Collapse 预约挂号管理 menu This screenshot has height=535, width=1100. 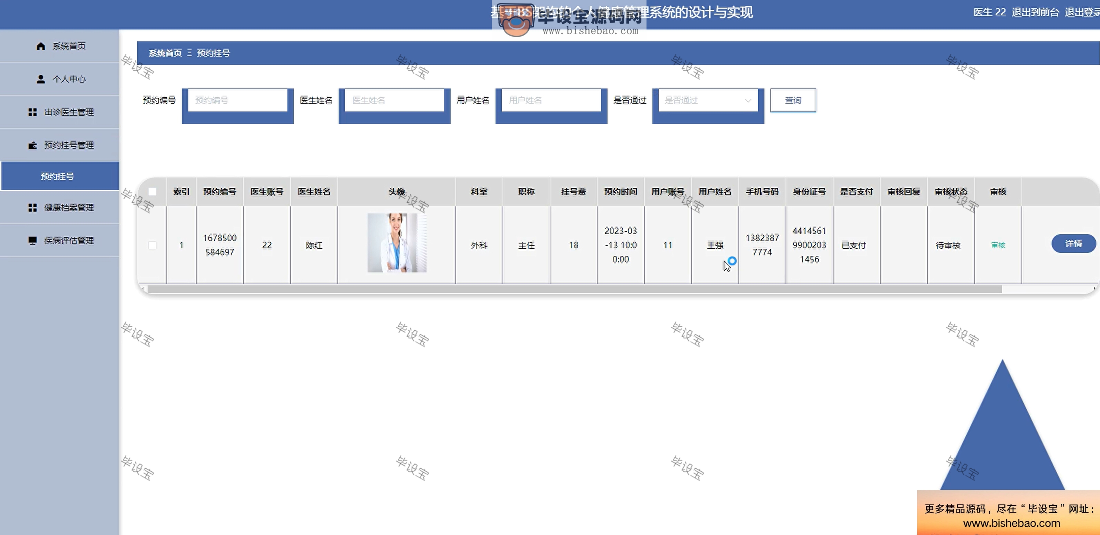[60, 145]
